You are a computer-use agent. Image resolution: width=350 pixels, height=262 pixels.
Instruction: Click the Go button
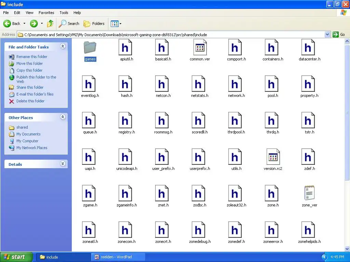point(339,34)
